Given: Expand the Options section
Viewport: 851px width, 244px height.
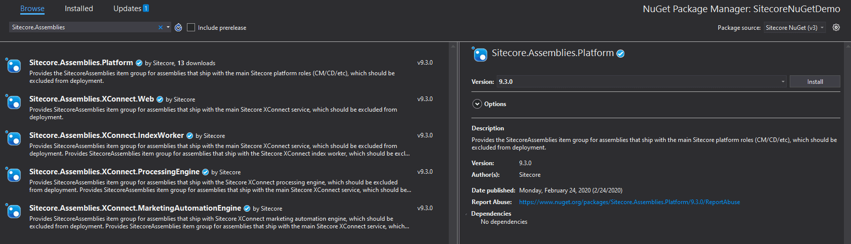Looking at the screenshot, I should click(477, 104).
